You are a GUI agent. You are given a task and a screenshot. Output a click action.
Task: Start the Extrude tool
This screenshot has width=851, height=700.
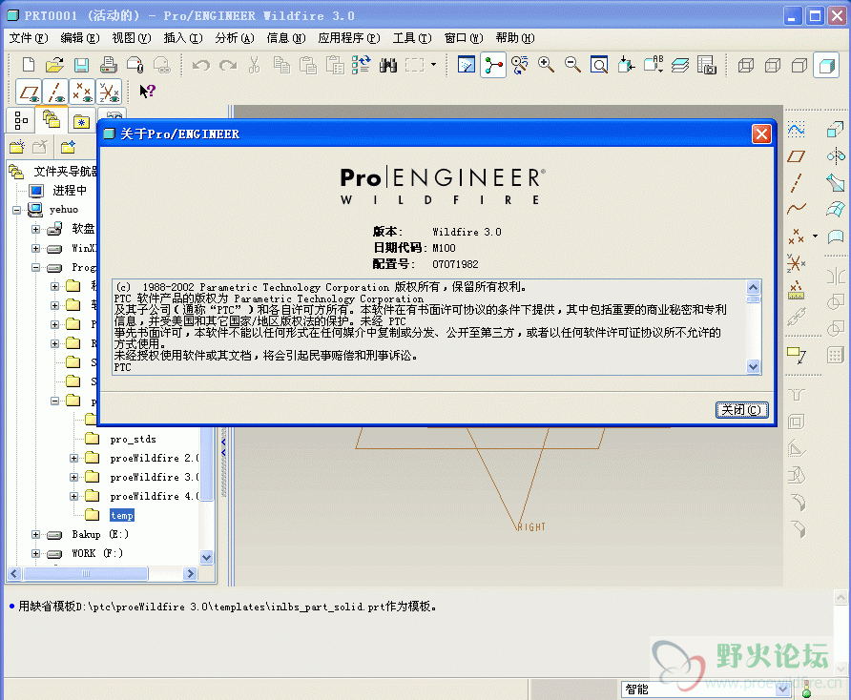click(x=836, y=129)
